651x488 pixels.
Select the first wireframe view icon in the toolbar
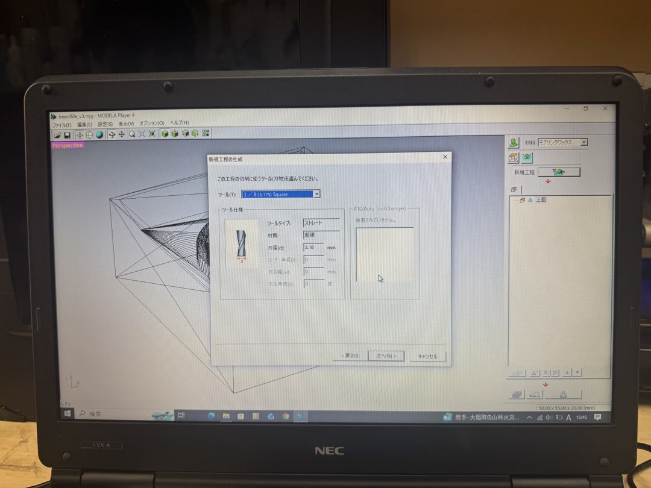pos(80,135)
